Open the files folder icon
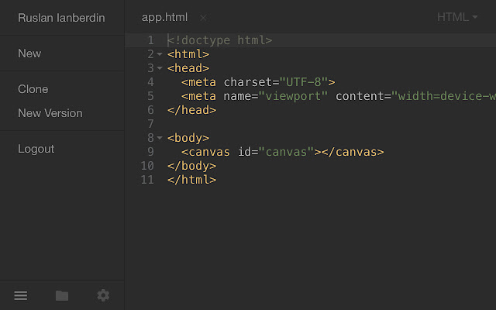The height and width of the screenshot is (310, 496). tap(62, 295)
